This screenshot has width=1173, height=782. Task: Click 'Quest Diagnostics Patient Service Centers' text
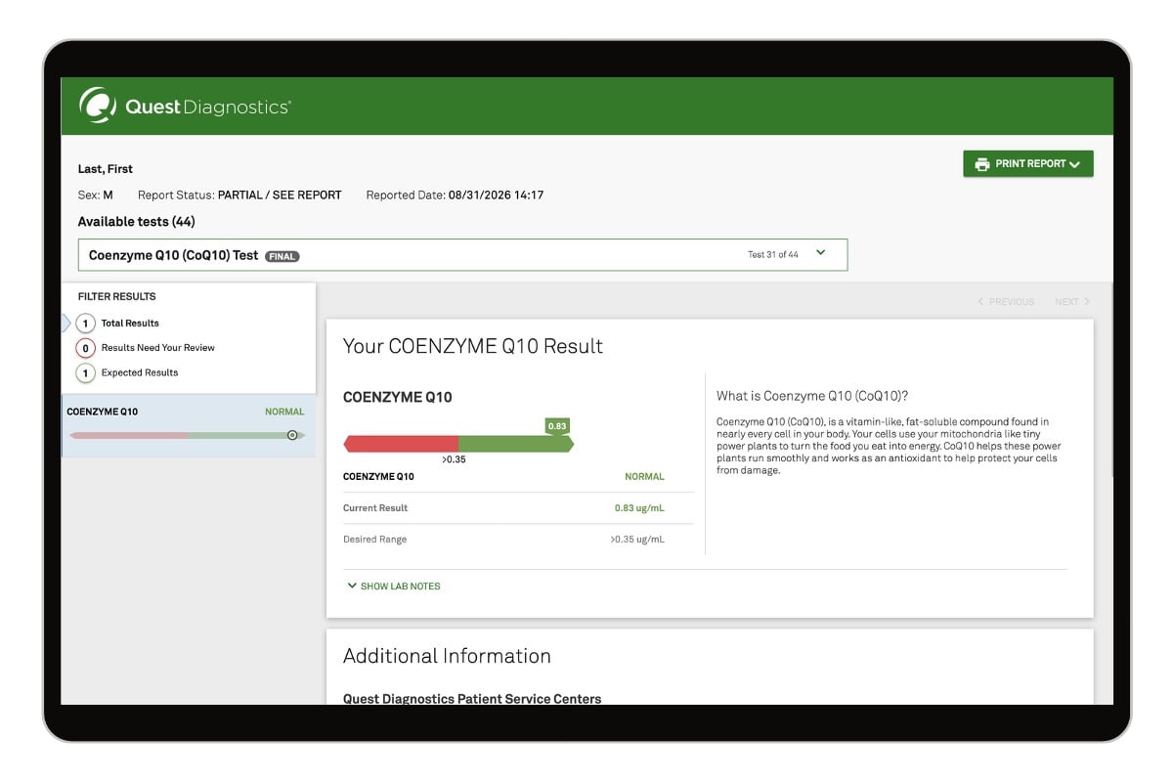(472, 698)
